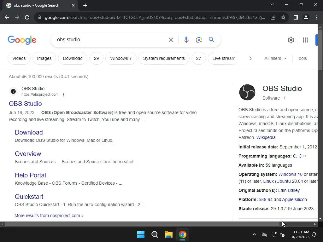Screen dimensions: 323x242
Task: Open the Quickstart sitelink
Action: coord(29,197)
